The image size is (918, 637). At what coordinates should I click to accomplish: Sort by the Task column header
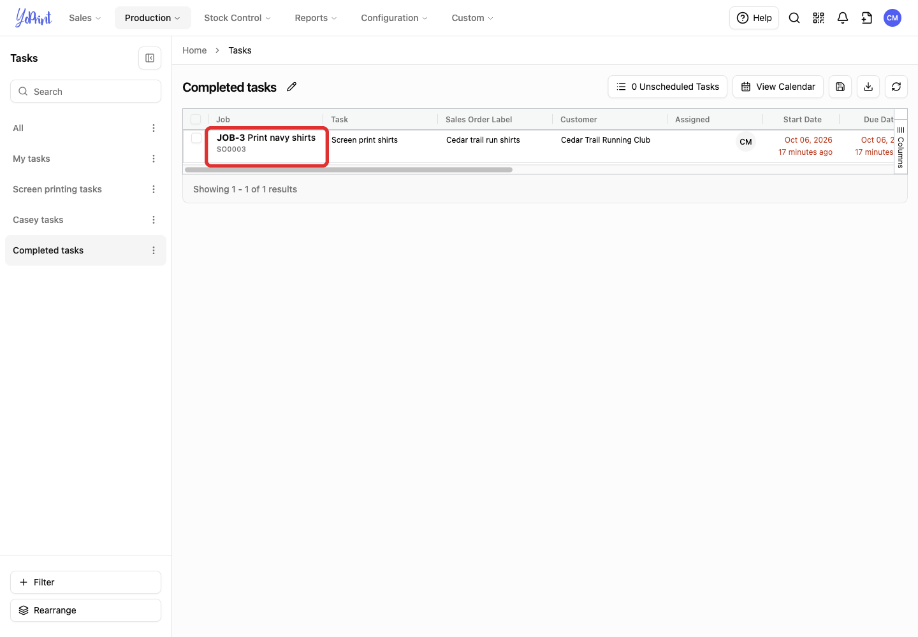pos(339,119)
